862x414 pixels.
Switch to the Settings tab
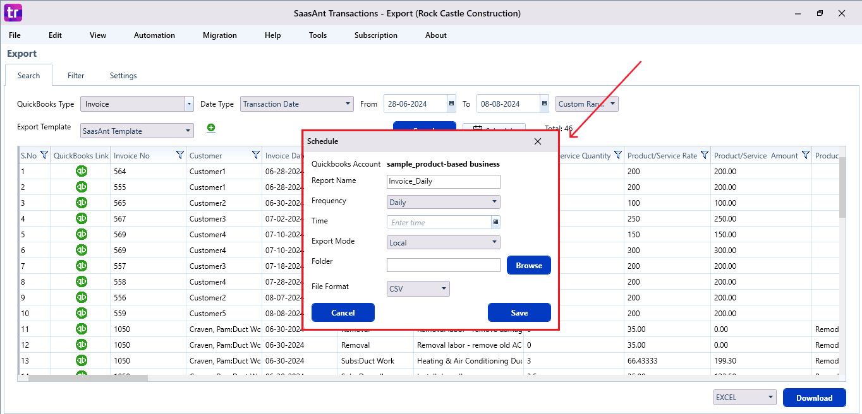click(123, 76)
